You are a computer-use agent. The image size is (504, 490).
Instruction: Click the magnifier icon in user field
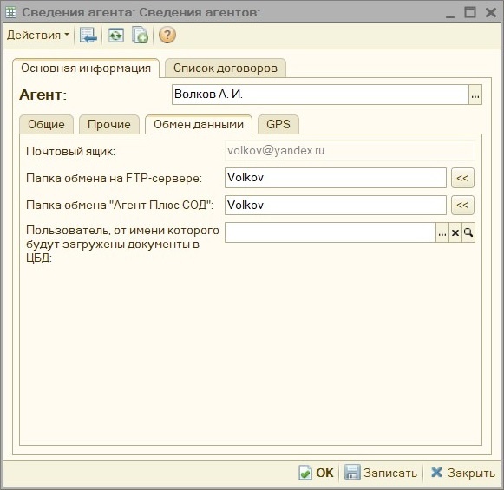pos(468,232)
